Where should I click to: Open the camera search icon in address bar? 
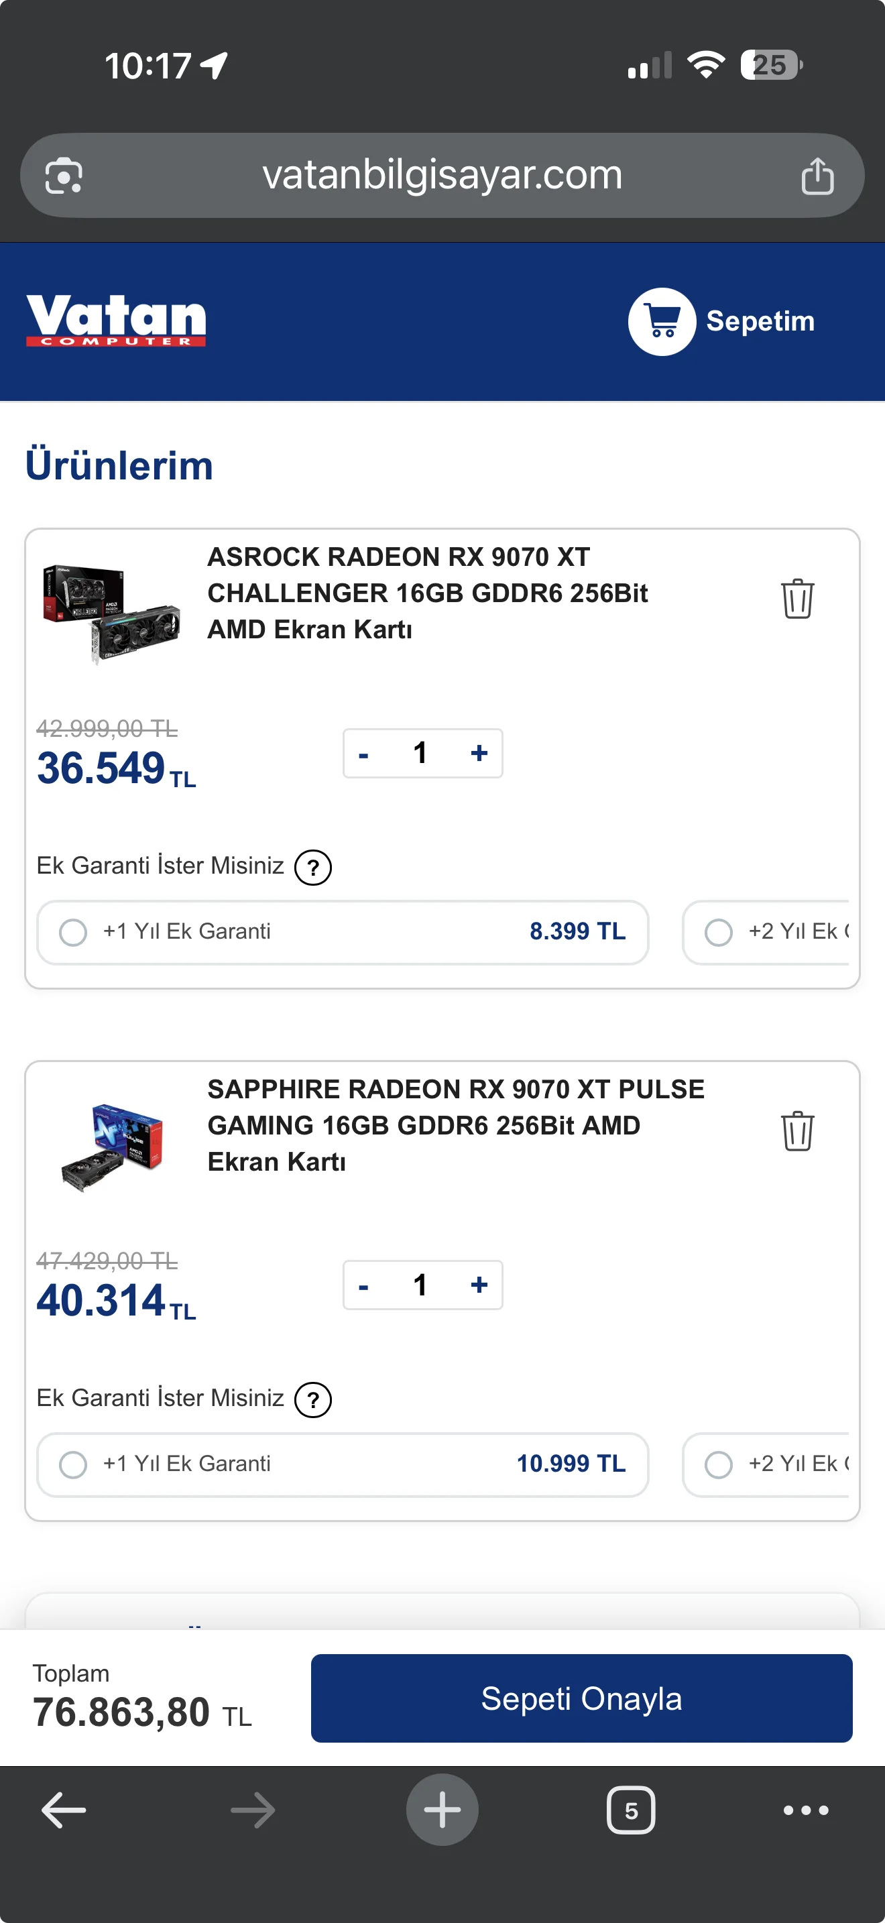click(64, 176)
